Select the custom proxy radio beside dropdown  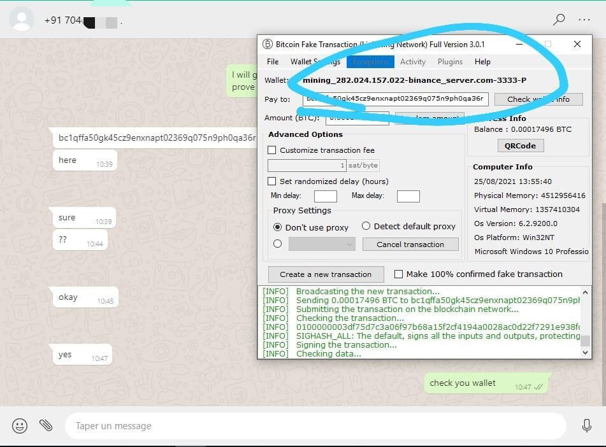tap(277, 244)
